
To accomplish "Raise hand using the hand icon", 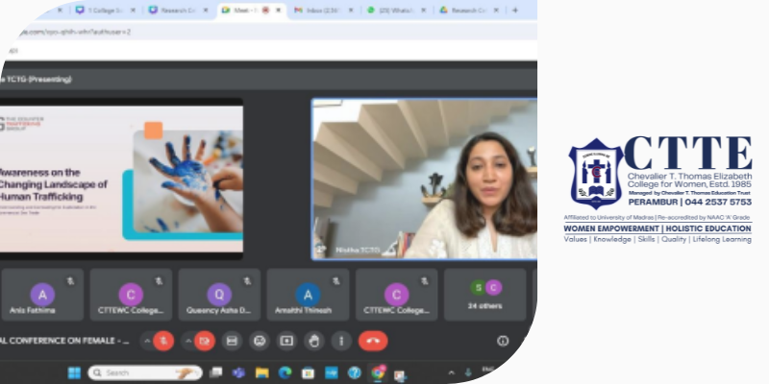I will [314, 341].
